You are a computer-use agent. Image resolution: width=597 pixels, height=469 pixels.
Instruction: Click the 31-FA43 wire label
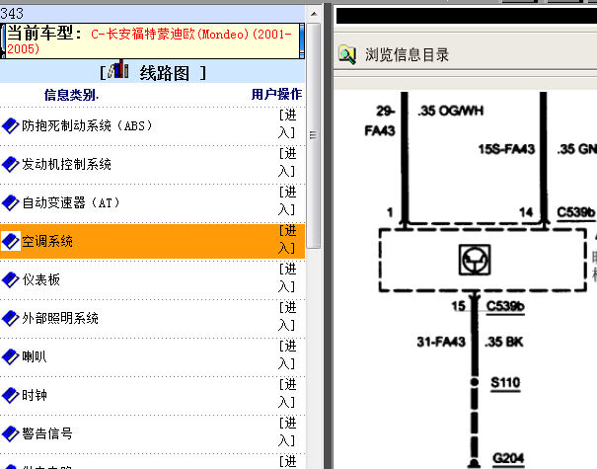tap(441, 342)
